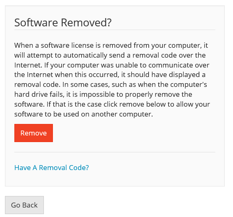
Task: Click the words 'Removal Code?' in the blue link
Action: (64, 168)
